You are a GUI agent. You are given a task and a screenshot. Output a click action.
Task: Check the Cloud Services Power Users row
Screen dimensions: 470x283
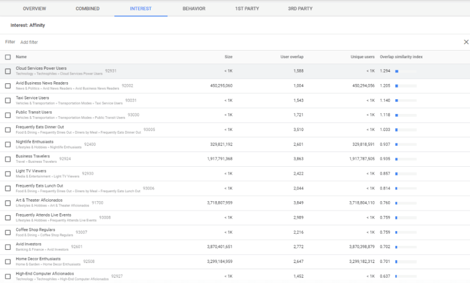coord(8,71)
